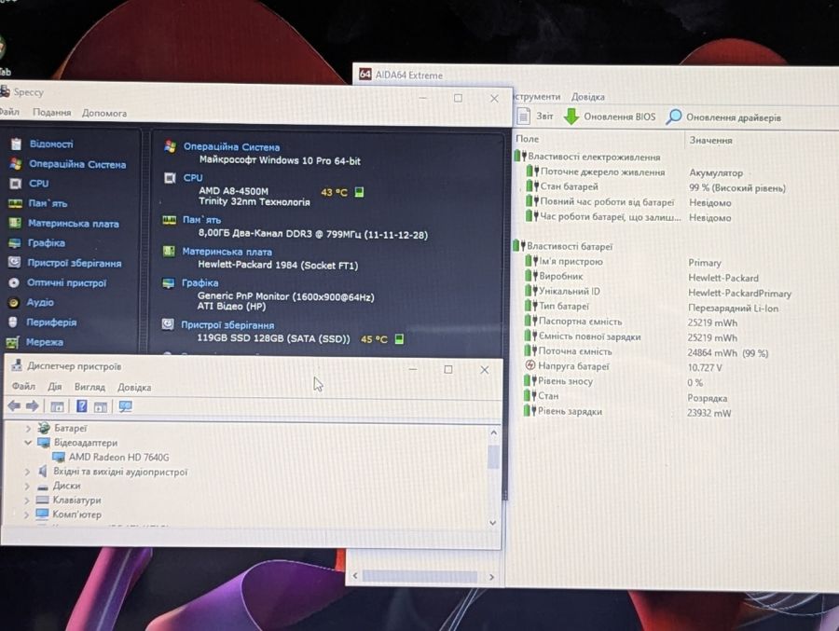Click AIDA64 horizontal scrollbar right arrow

(491, 577)
